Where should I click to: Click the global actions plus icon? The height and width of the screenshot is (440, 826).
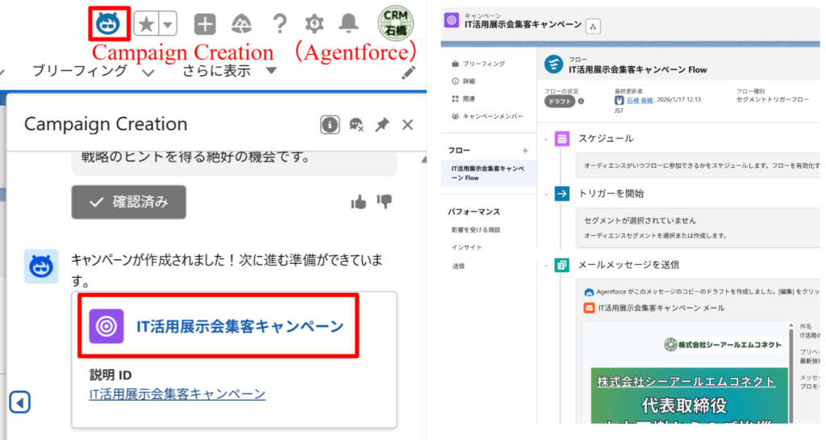point(205,24)
